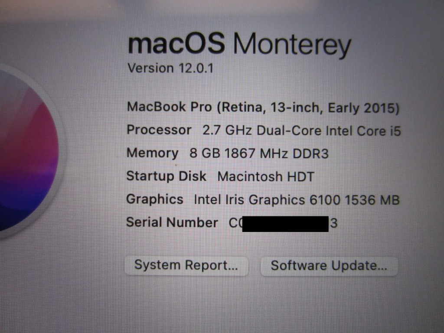Launch Software Update from the button
Screen dimensions: 444x333
coord(329,266)
